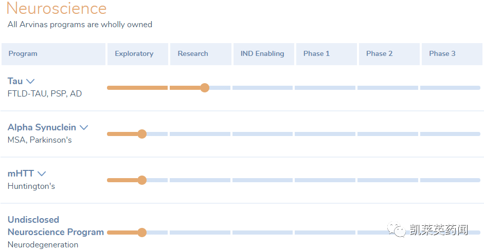Expand the mHTT program chevron
This screenshot has width=484, height=251.
click(42, 173)
